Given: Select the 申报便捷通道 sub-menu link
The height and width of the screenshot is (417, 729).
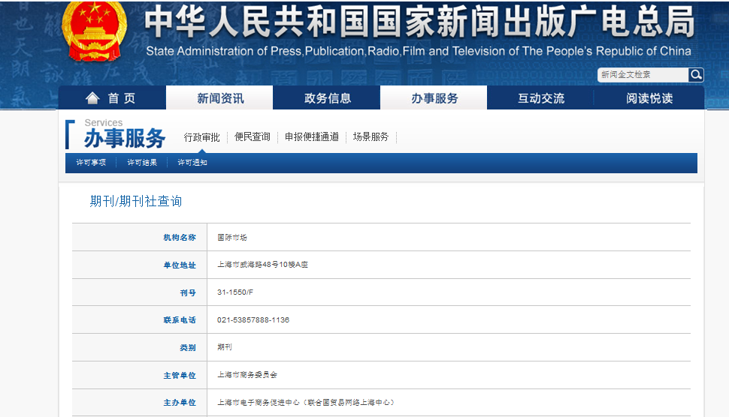Looking at the screenshot, I should pyautogui.click(x=312, y=136).
